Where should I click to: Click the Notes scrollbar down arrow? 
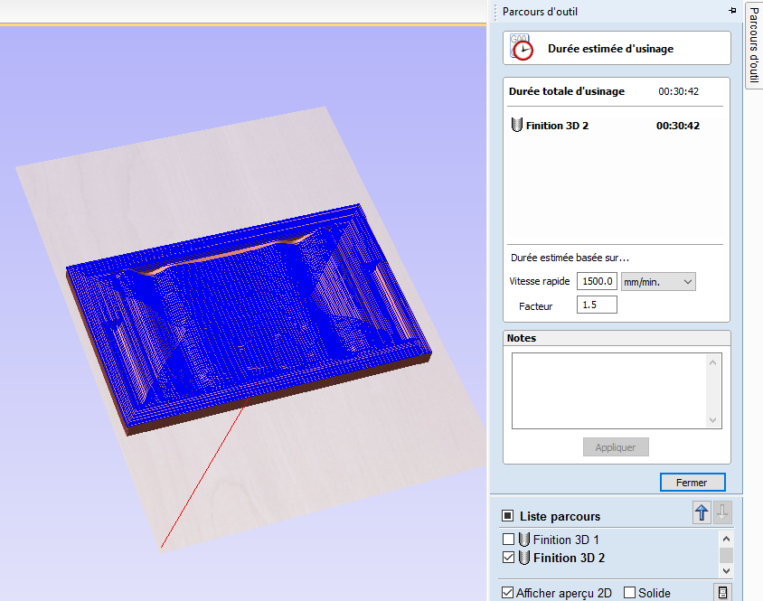click(713, 420)
